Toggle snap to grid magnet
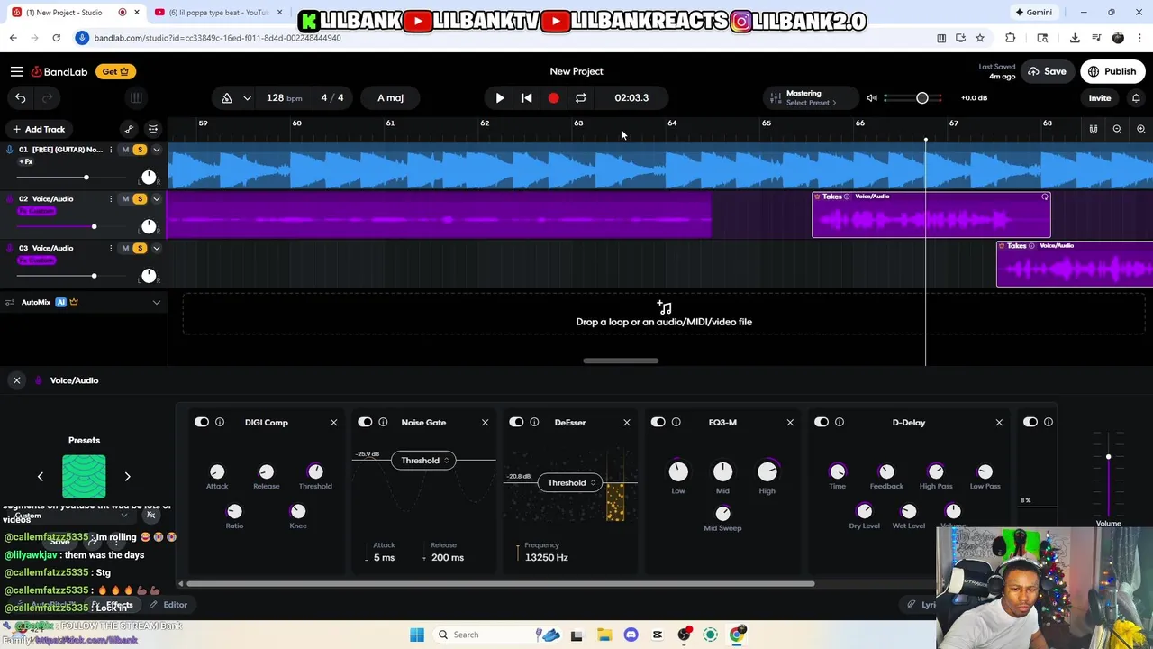This screenshot has height=649, width=1153. 1094,129
